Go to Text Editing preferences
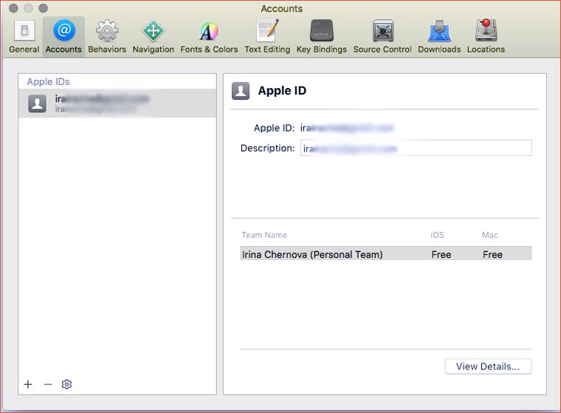This screenshot has width=561, height=413. (x=267, y=36)
